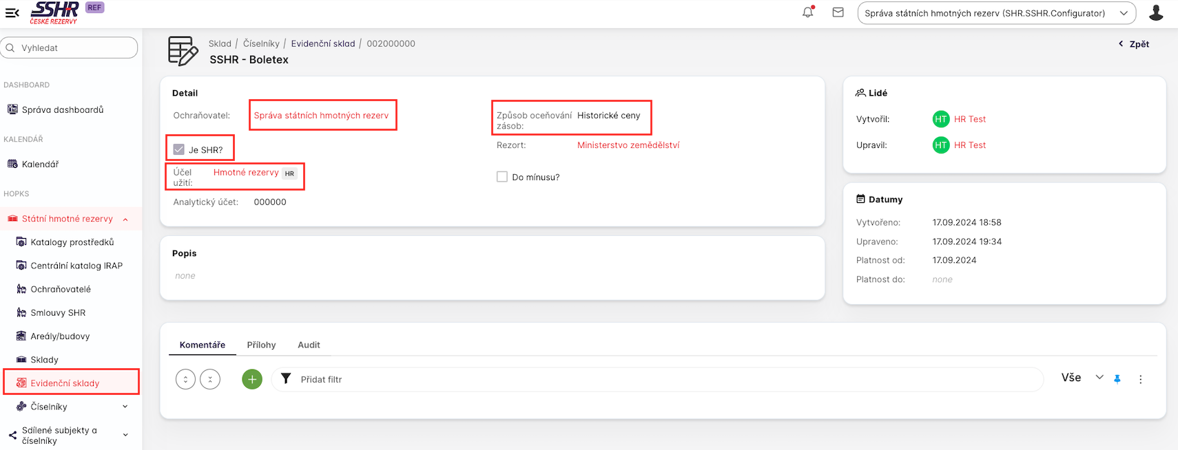
Task: Switch to the Audit tab
Action: 309,345
